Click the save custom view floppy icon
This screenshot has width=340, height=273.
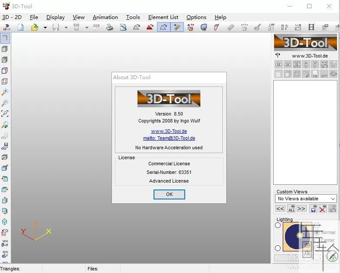tap(313, 209)
